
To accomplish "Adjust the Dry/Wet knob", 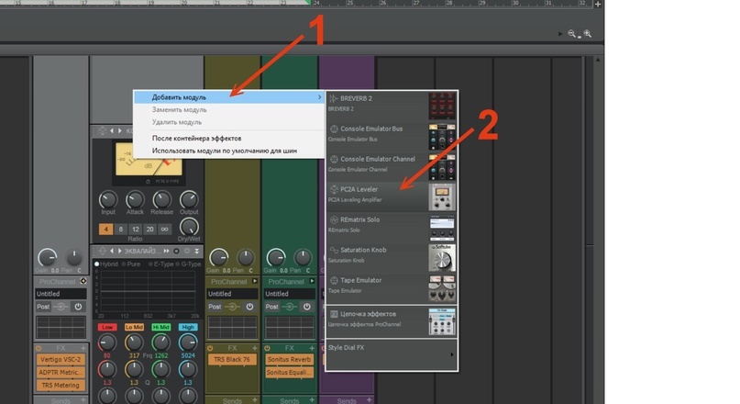I will click(x=189, y=227).
